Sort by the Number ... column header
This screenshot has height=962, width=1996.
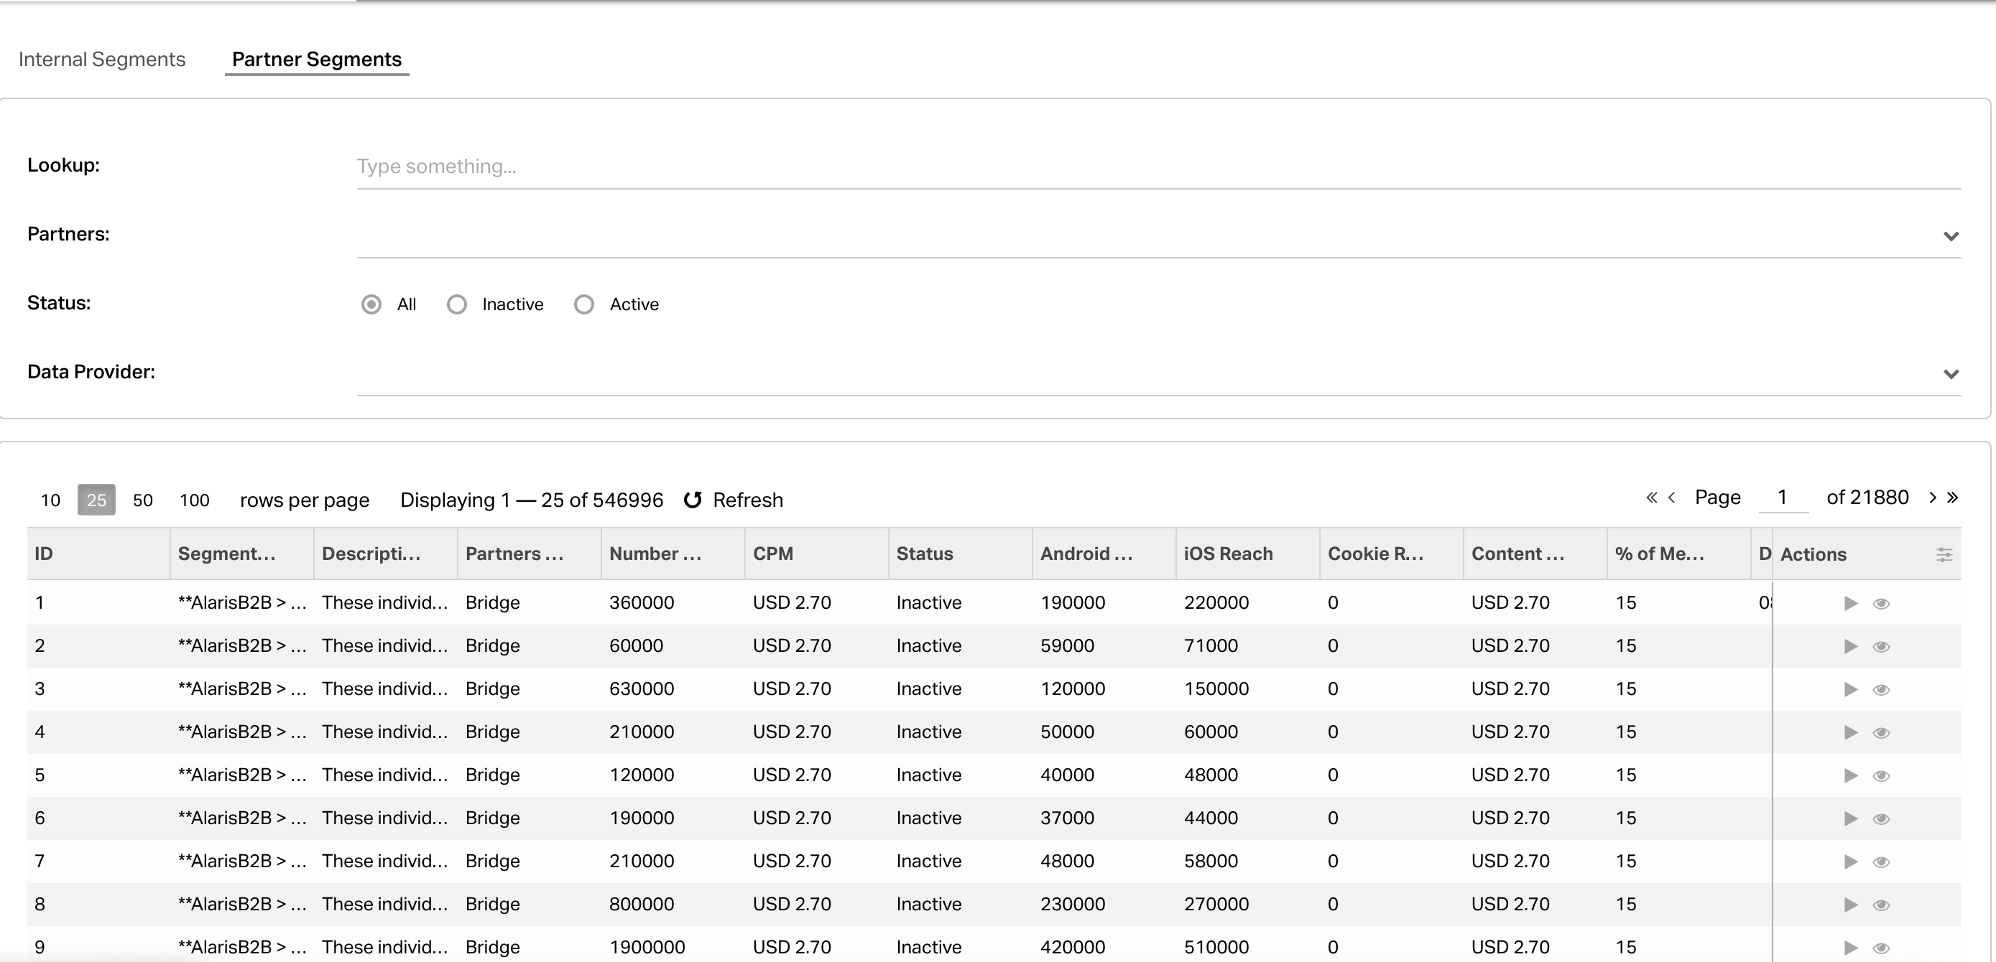point(673,554)
